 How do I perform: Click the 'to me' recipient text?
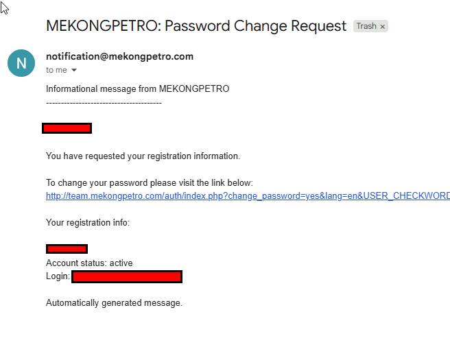56,70
